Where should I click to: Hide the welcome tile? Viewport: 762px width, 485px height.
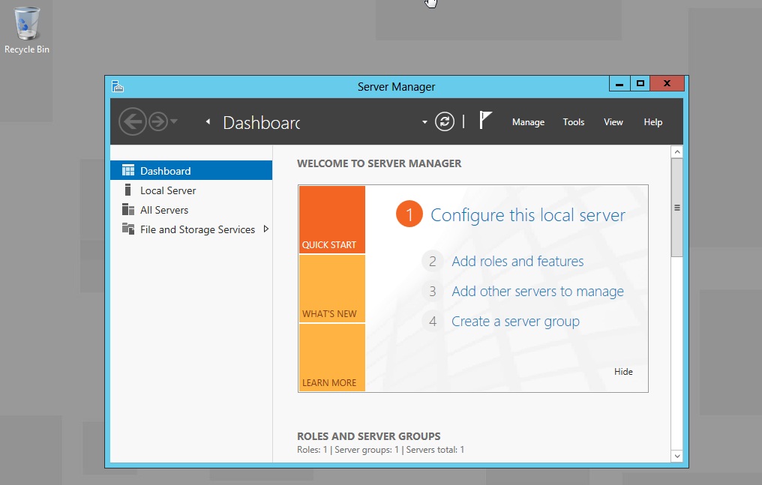coord(623,371)
